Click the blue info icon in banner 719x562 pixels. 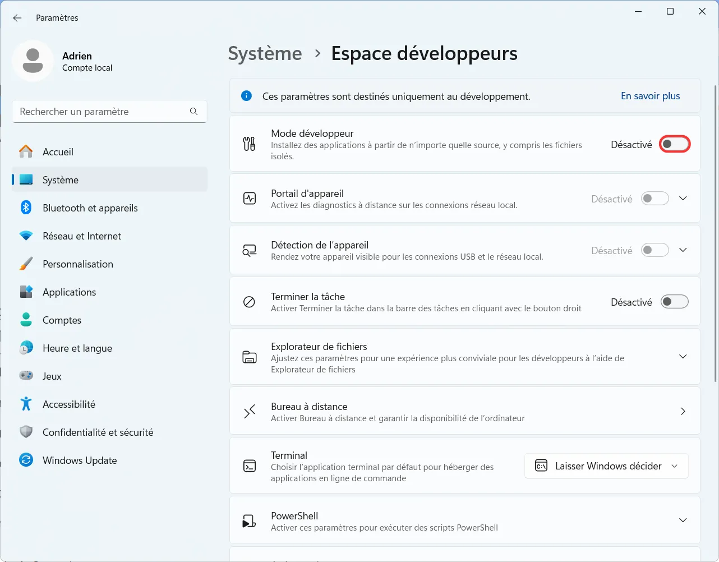click(246, 96)
